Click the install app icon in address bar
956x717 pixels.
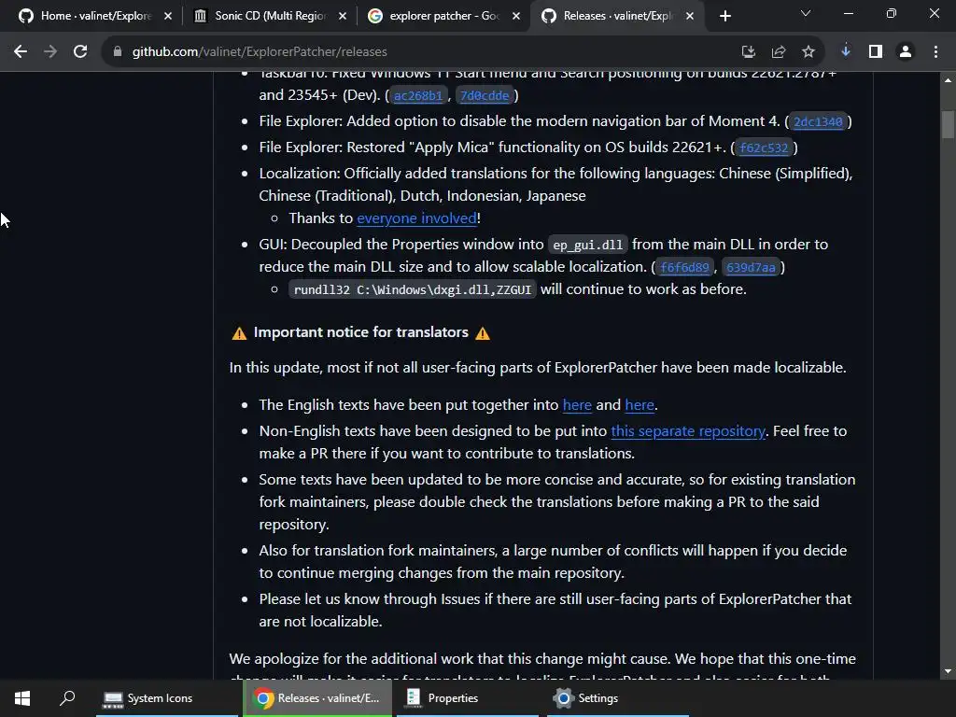coord(748,52)
